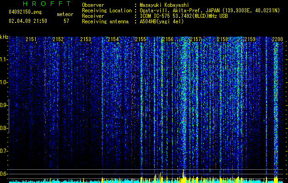
Task: Select the file name 04092150.png
Action: tap(25, 12)
